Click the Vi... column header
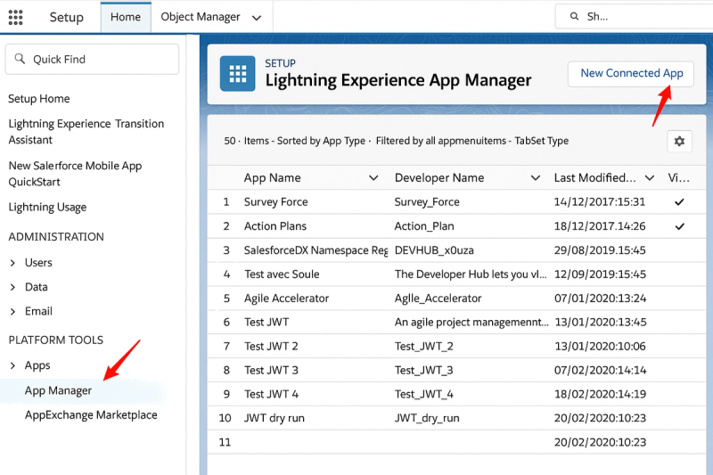The height and width of the screenshot is (475, 713). pos(678,177)
